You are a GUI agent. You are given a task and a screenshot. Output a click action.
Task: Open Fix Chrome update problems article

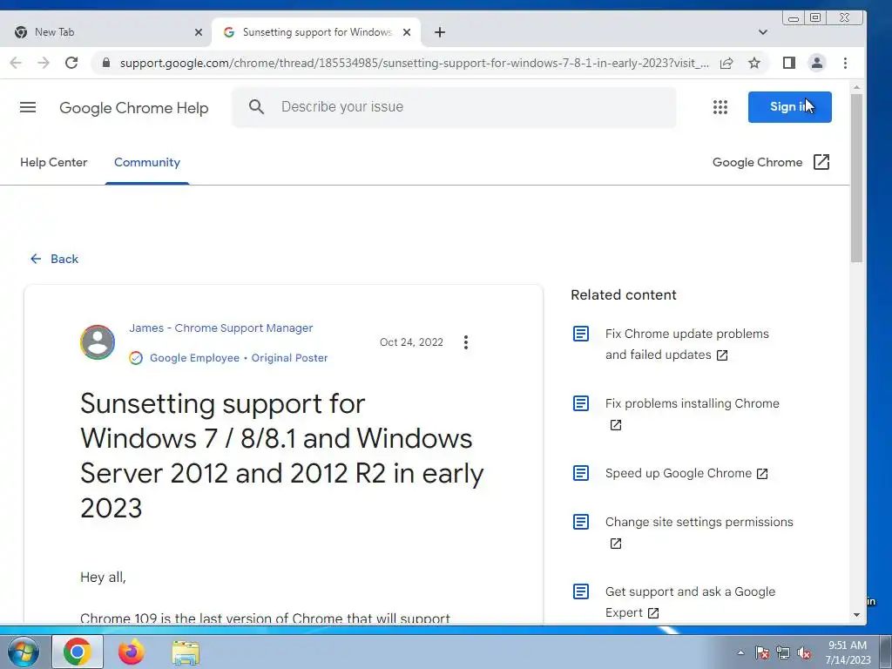(687, 344)
